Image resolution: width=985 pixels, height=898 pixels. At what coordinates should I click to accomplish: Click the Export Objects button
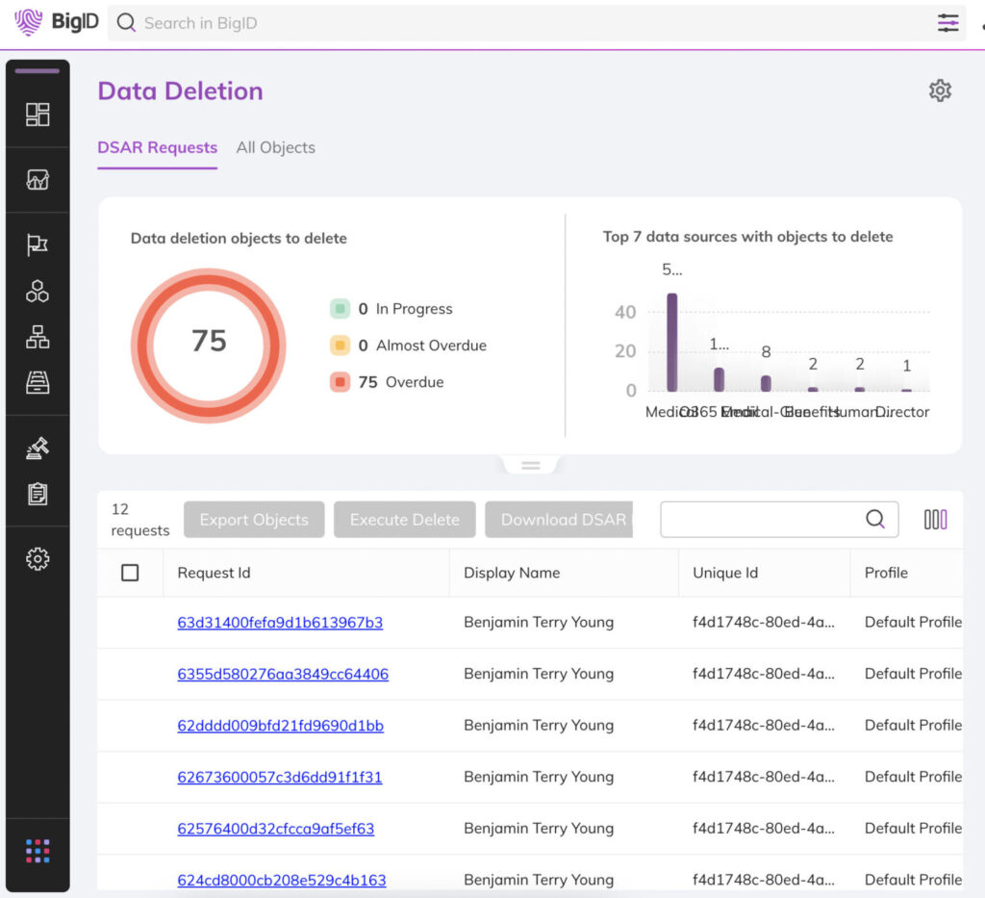tap(254, 520)
